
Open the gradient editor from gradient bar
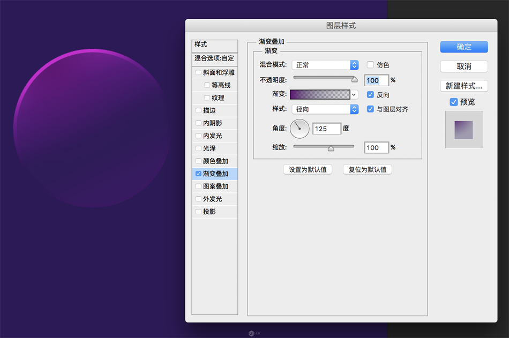pos(320,94)
